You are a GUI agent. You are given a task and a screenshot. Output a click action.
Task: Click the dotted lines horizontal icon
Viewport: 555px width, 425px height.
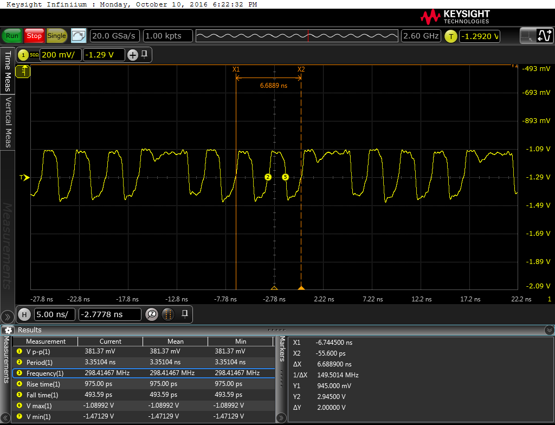pos(168,314)
